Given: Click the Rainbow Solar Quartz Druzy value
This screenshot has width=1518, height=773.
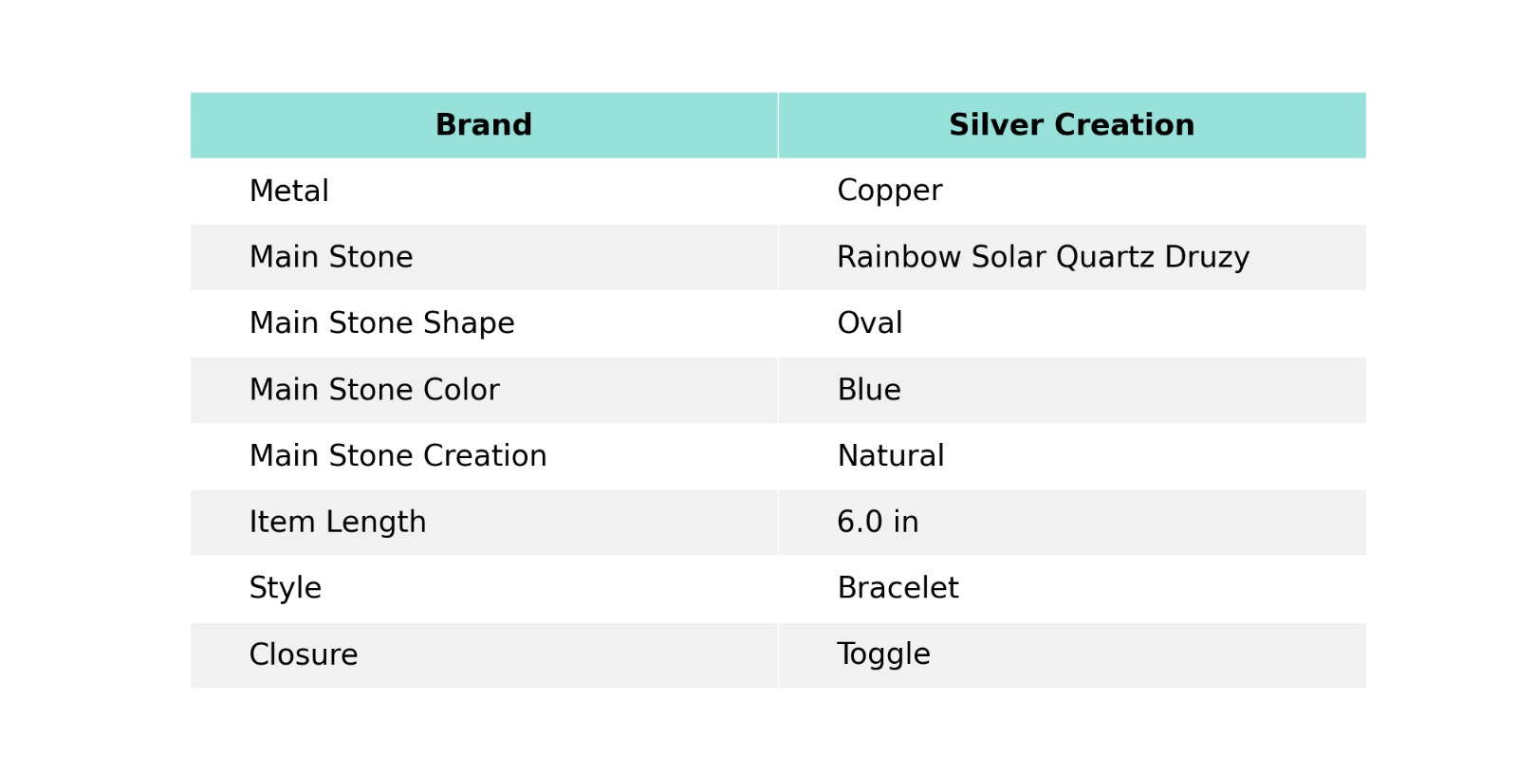Looking at the screenshot, I should tap(1043, 258).
